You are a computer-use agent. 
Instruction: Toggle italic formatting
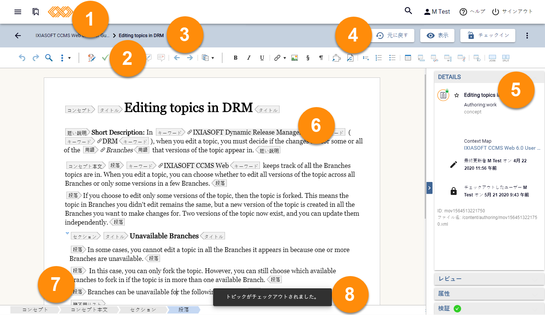(x=249, y=58)
